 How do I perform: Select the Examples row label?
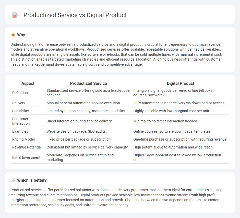(20, 131)
